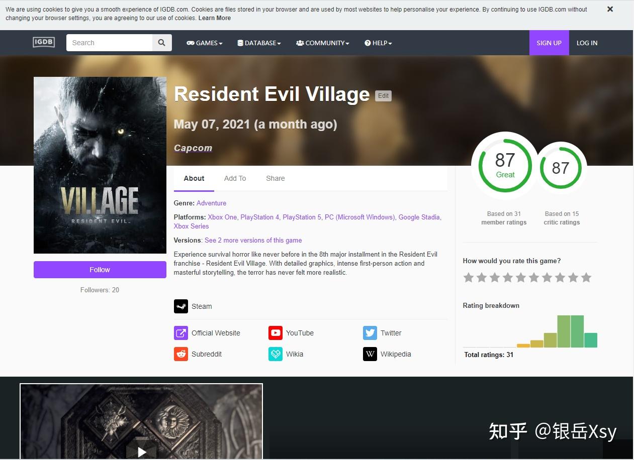Open the Wikia heart icon link
The height and width of the screenshot is (460, 634).
[x=276, y=354]
